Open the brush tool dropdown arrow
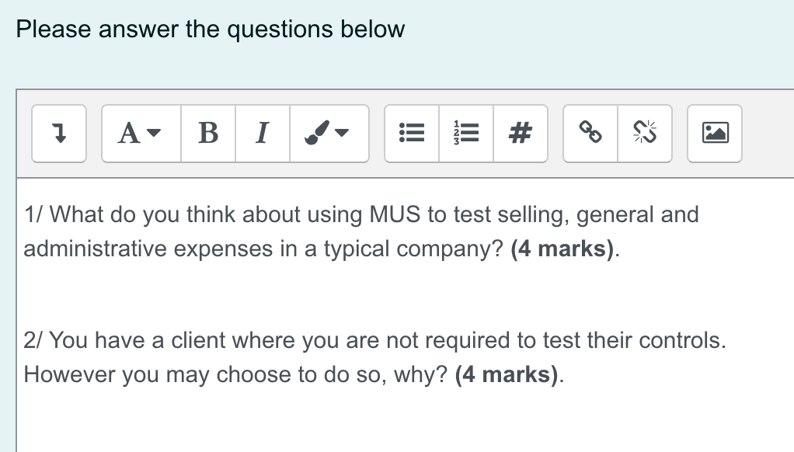 (341, 133)
